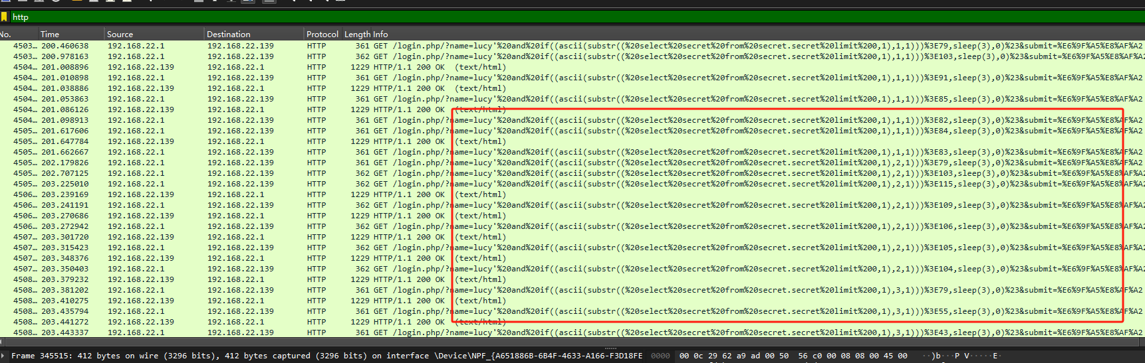Click the hex offset 0000 in bytes pane

pyautogui.click(x=660, y=356)
